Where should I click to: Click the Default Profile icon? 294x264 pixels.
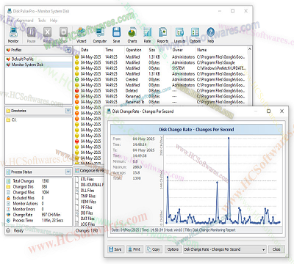(8, 59)
